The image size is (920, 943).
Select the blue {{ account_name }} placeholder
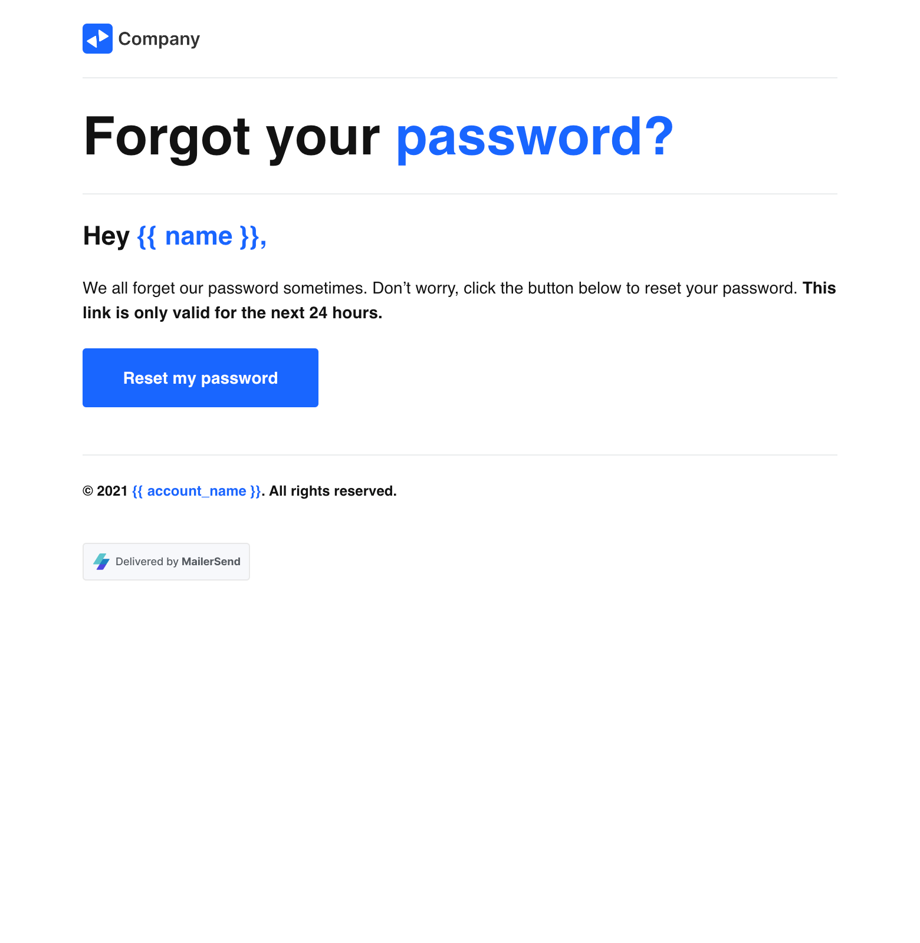(196, 491)
